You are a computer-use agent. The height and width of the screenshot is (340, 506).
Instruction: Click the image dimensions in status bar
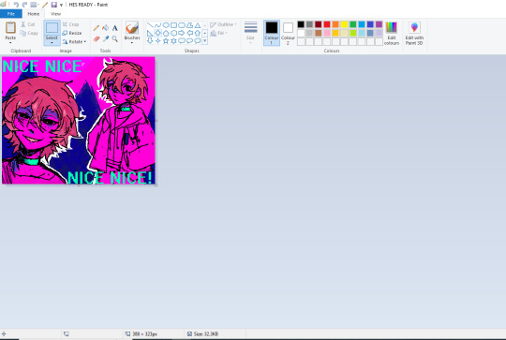(x=141, y=333)
